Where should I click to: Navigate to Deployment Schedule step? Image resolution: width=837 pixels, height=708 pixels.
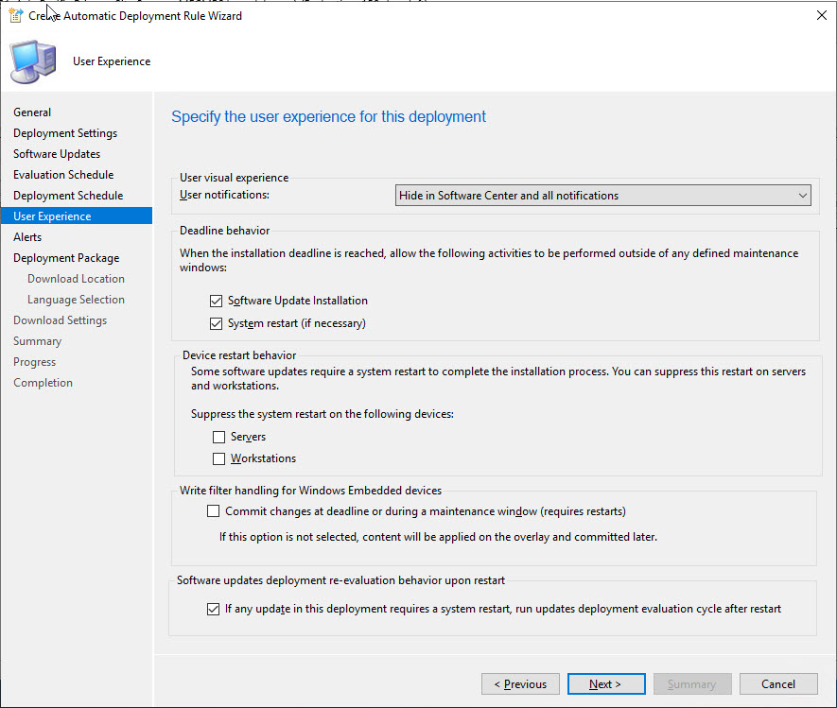[68, 196]
